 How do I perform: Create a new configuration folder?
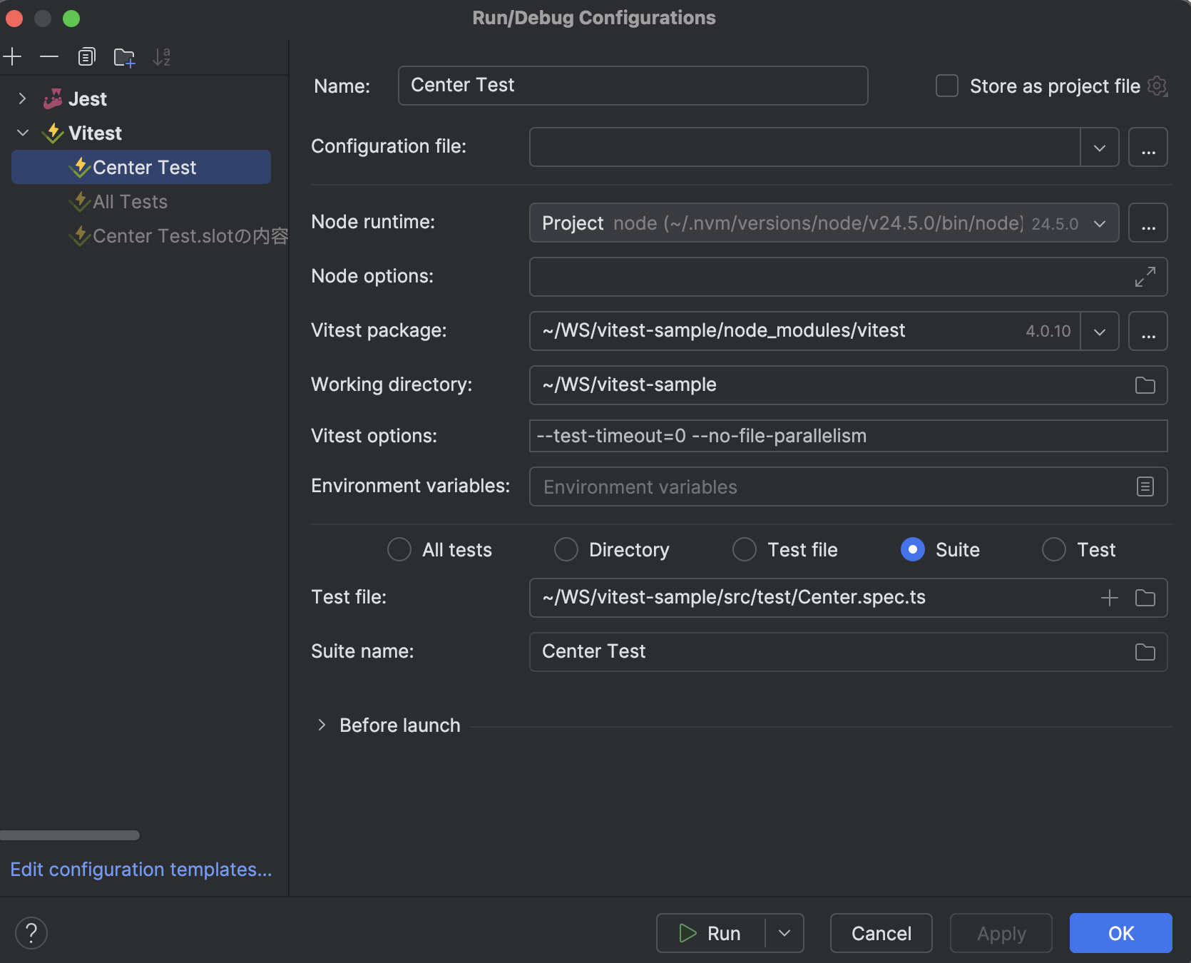point(124,56)
